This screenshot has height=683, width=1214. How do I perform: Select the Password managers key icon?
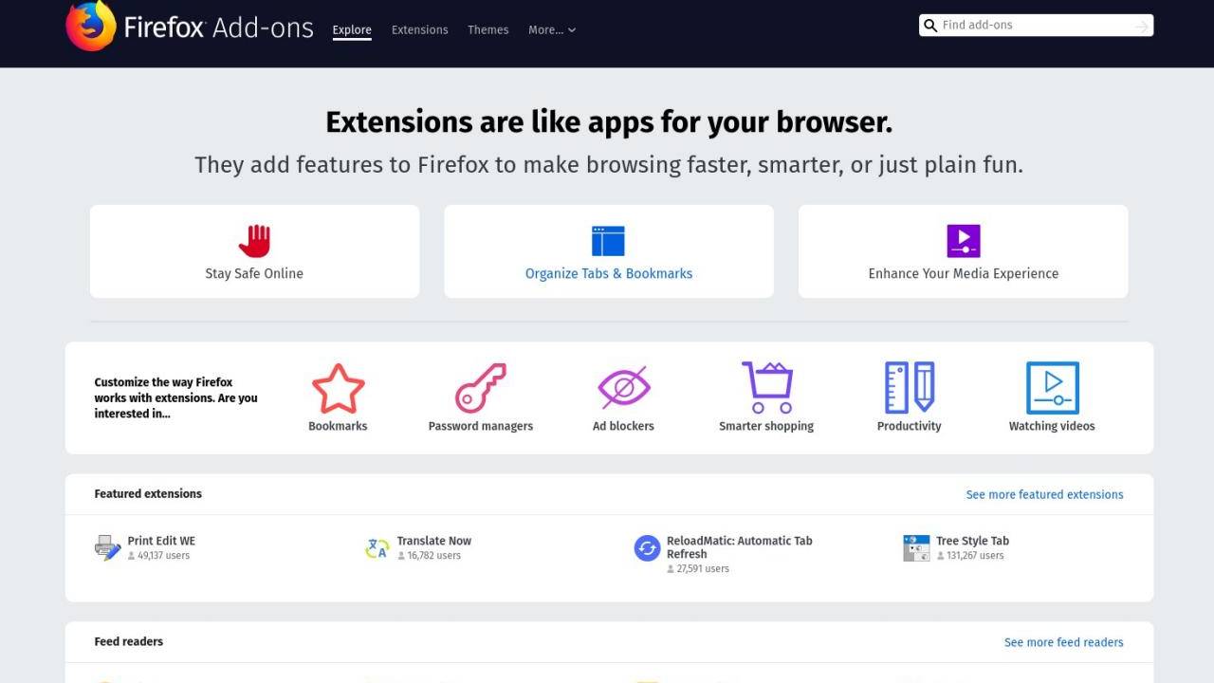tap(481, 388)
